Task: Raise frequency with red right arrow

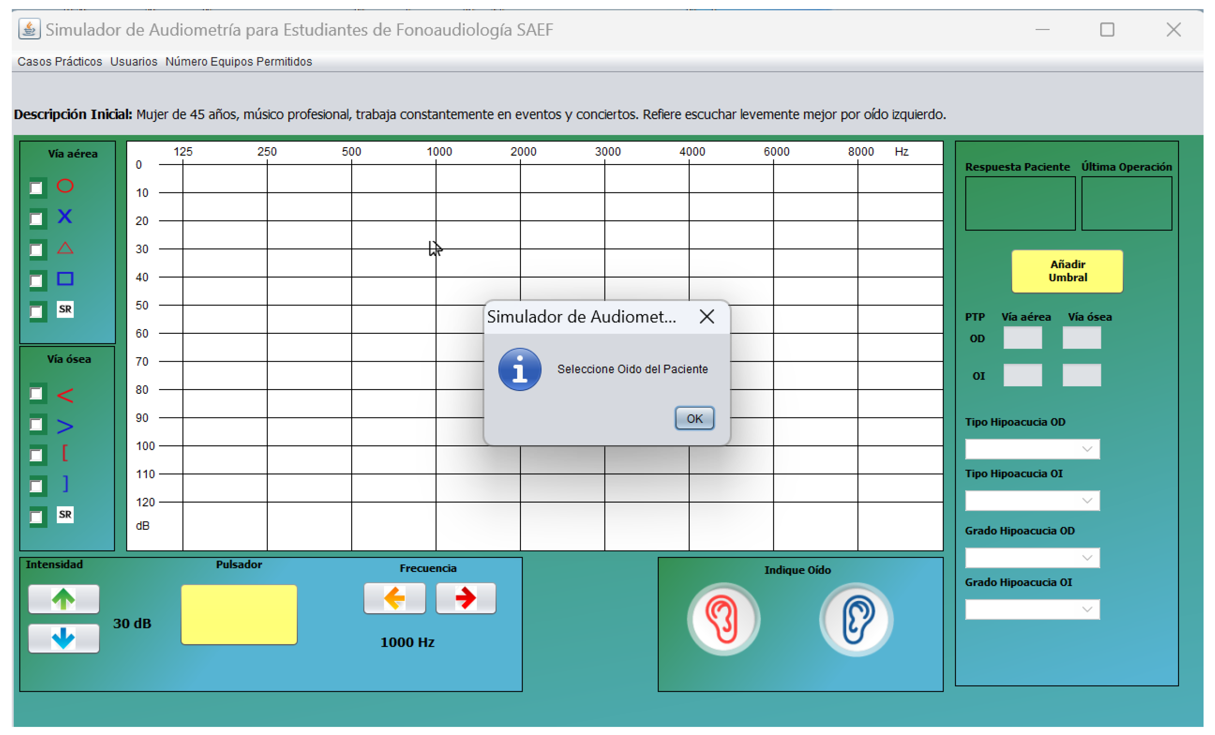Action: (465, 598)
